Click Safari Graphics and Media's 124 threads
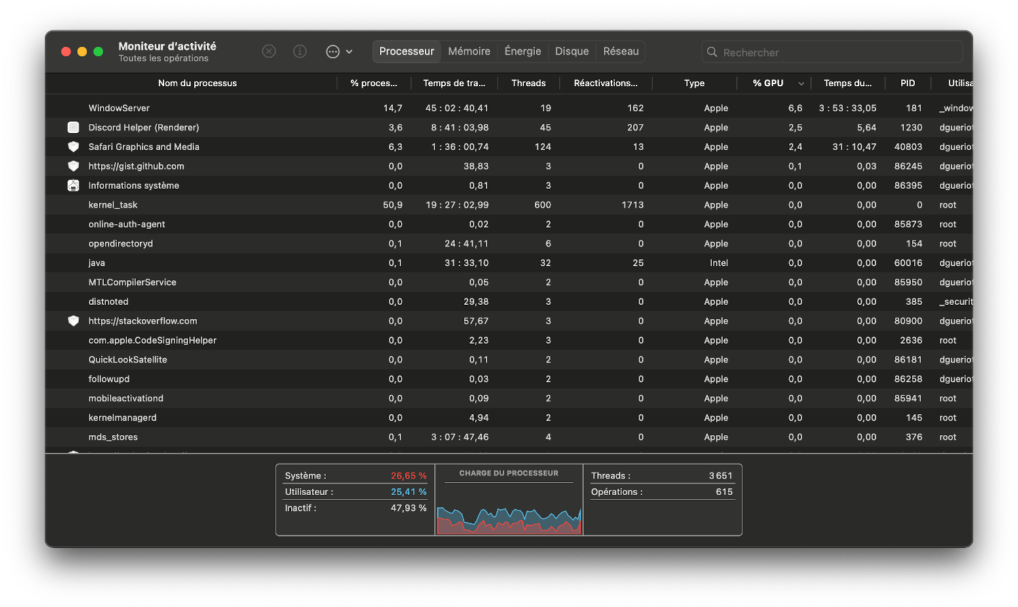 click(x=543, y=147)
